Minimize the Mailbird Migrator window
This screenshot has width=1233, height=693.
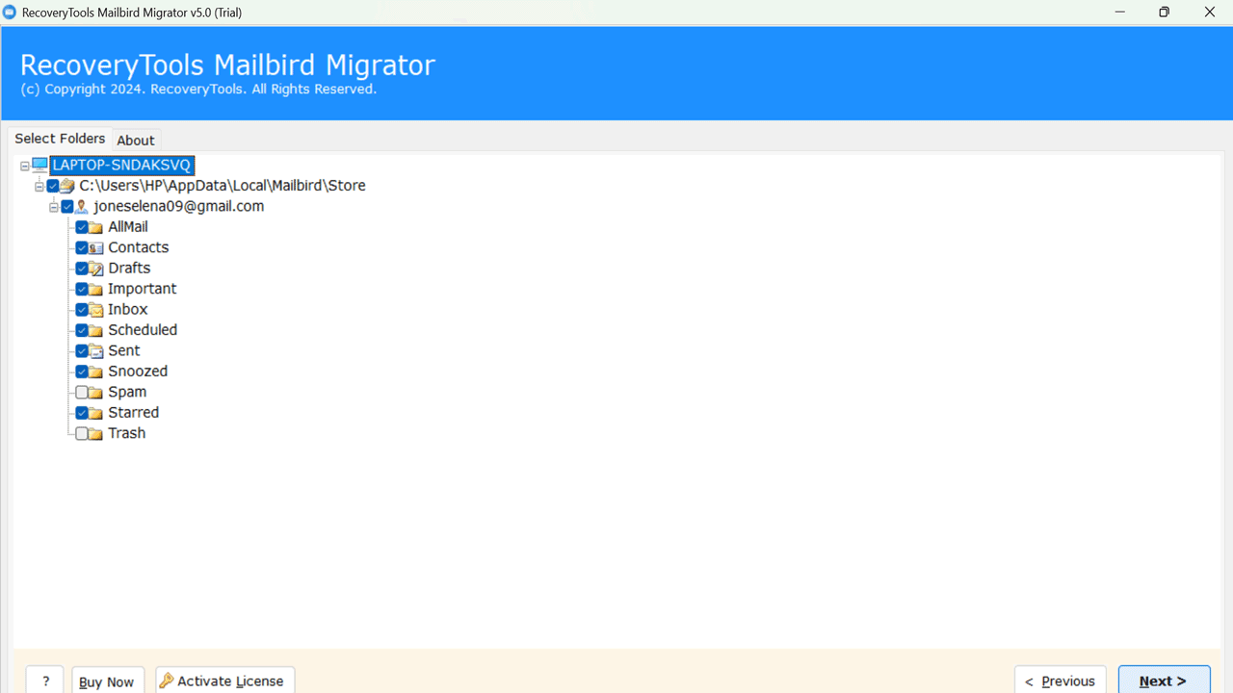(1120, 13)
